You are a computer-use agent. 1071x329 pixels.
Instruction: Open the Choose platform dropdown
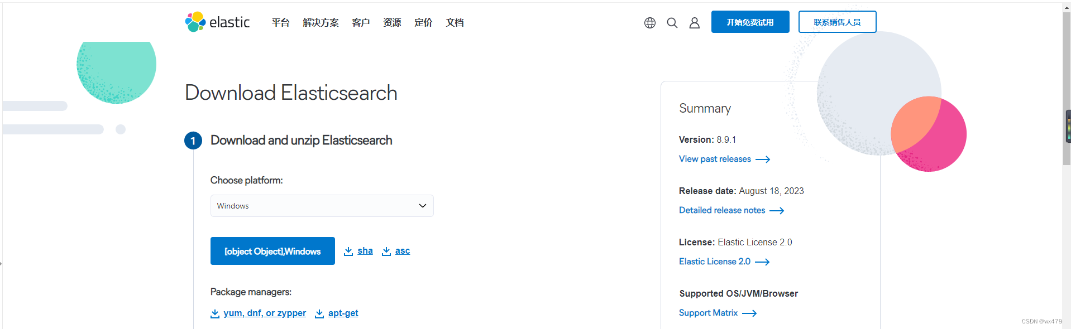[x=322, y=206]
